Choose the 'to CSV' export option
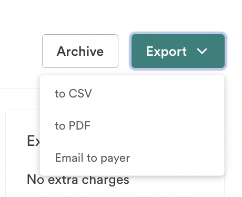Image resolution: width=242 pixels, height=197 pixels. pos(132,93)
